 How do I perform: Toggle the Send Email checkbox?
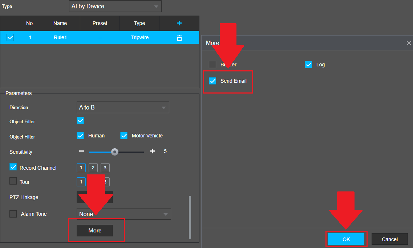[x=212, y=81]
